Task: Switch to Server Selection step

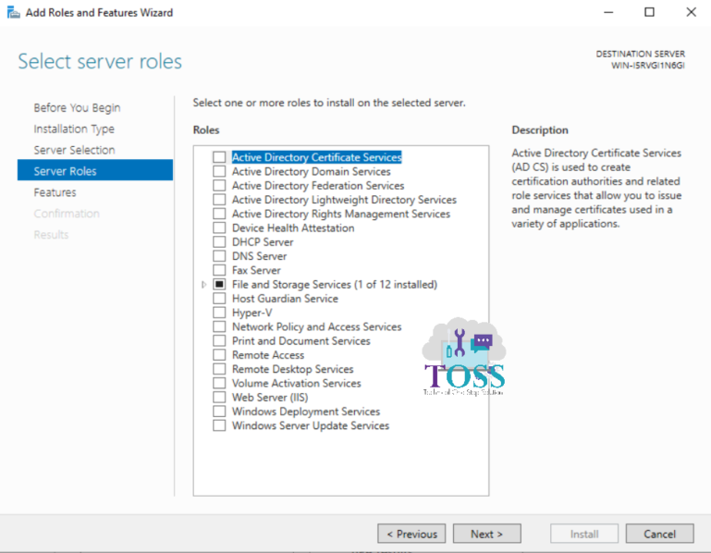Action: (x=74, y=150)
